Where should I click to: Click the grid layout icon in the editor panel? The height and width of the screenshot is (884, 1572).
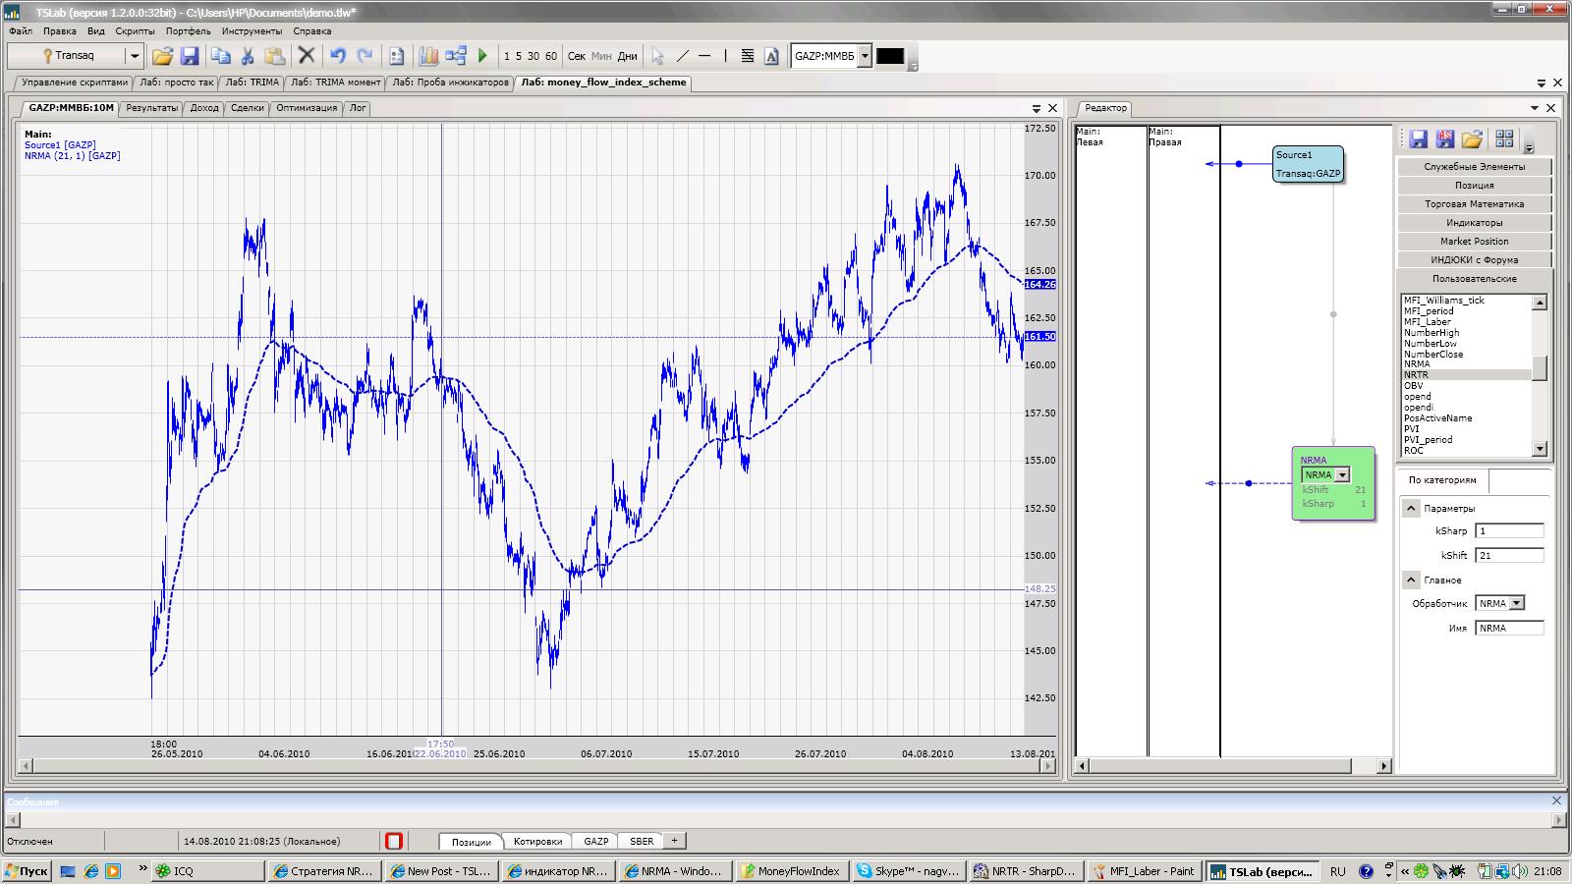click(x=1503, y=139)
